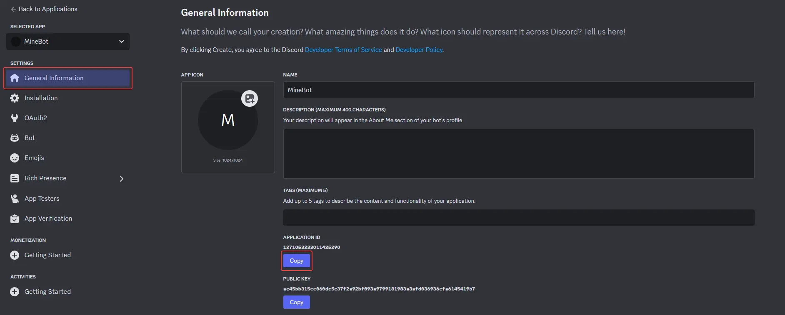
Task: Copy the Application ID
Action: click(296, 261)
